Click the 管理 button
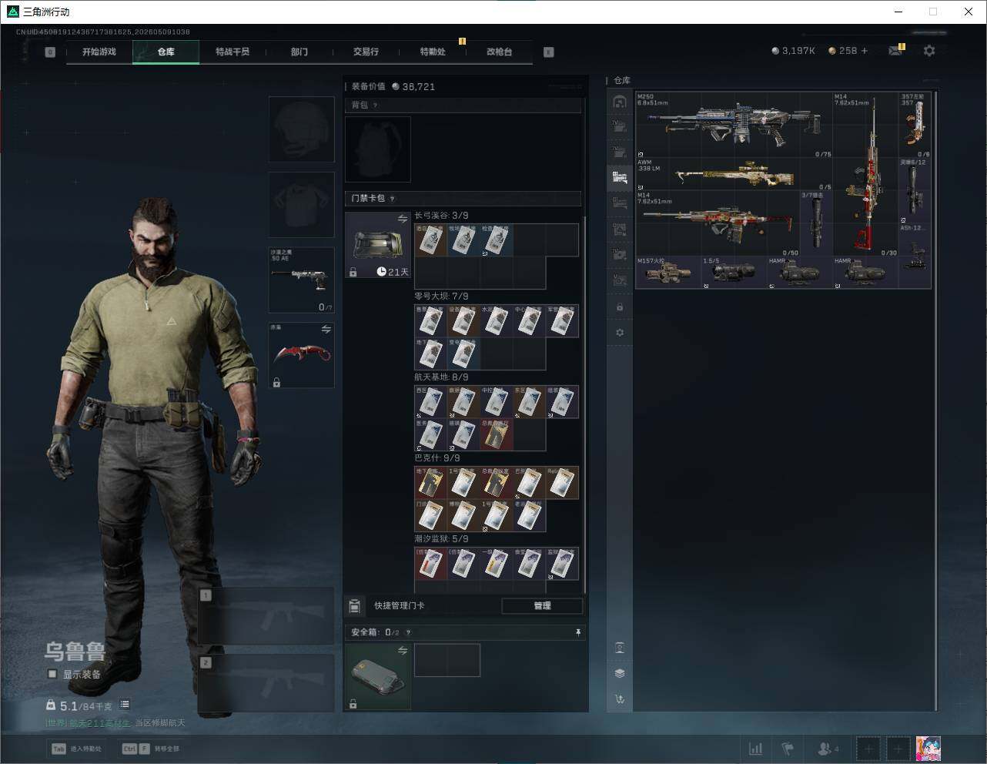The height and width of the screenshot is (764, 987). (542, 605)
